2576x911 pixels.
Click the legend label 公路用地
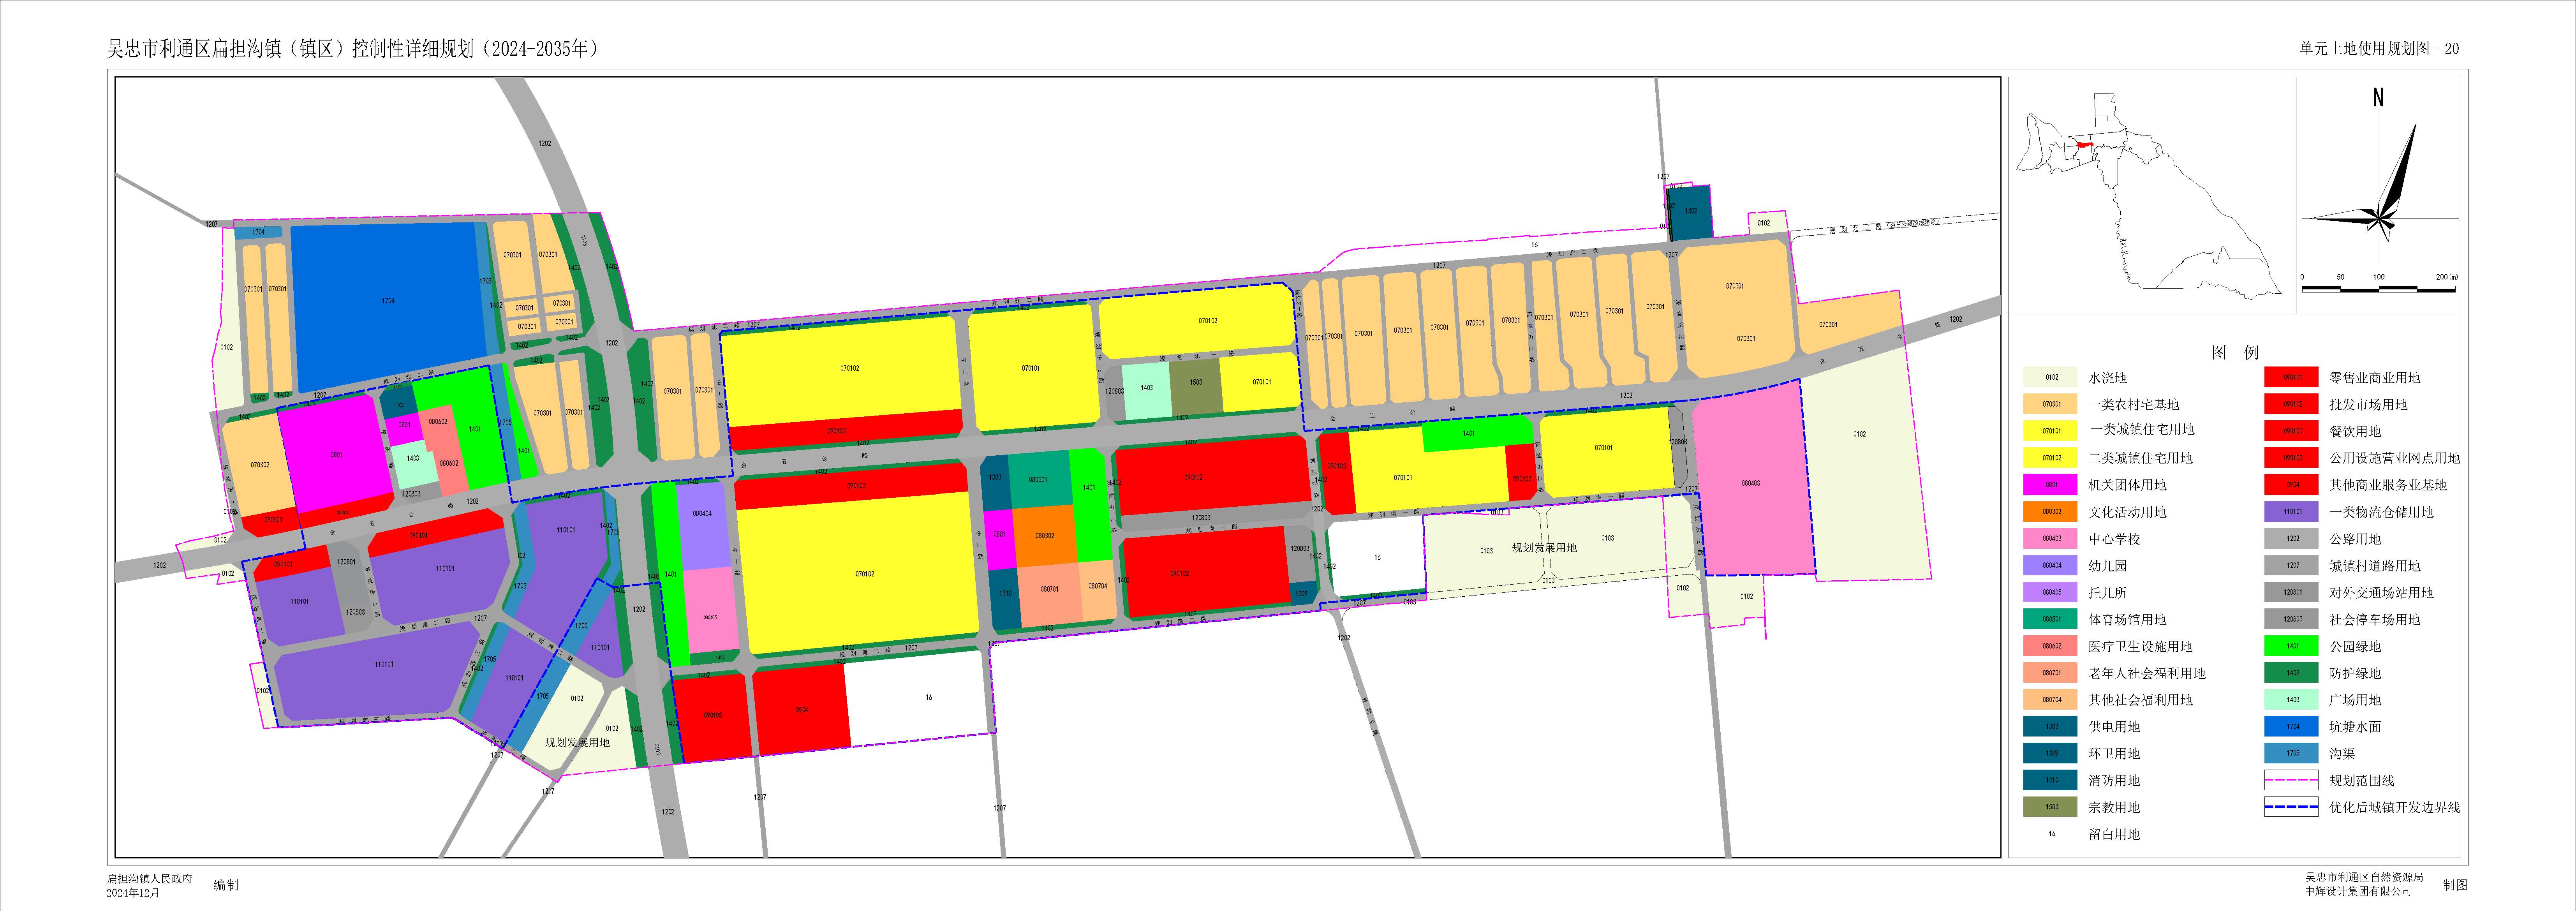pyautogui.click(x=2355, y=539)
